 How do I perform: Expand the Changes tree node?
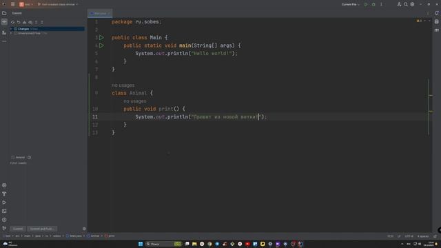(x=11, y=29)
